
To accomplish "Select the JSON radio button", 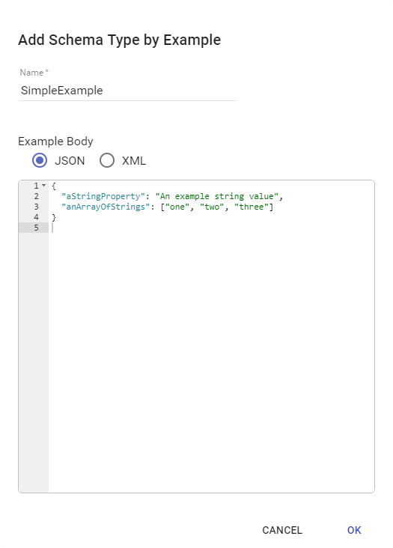I will pos(40,160).
